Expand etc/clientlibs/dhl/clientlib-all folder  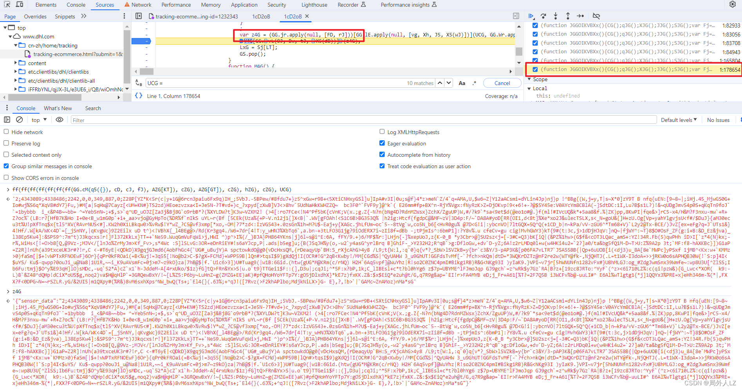[16, 81]
